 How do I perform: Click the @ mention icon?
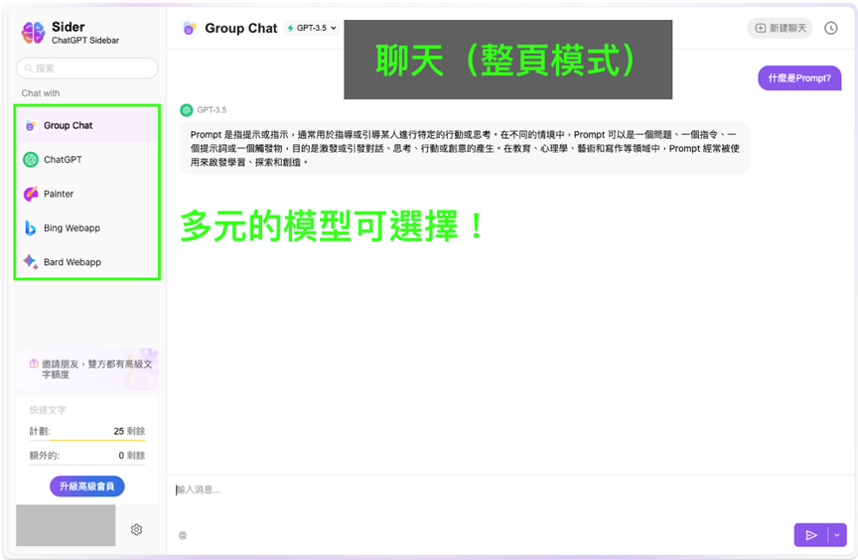(183, 535)
